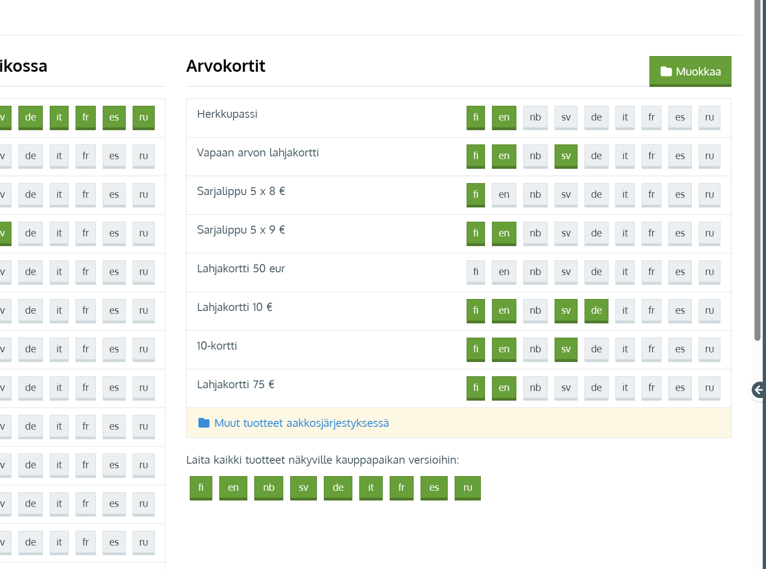The width and height of the screenshot is (766, 569).
Task: Show all products in es store version
Action: click(x=434, y=488)
